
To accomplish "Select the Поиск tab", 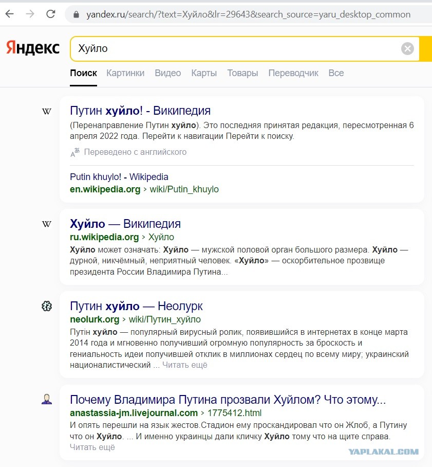I will [83, 73].
